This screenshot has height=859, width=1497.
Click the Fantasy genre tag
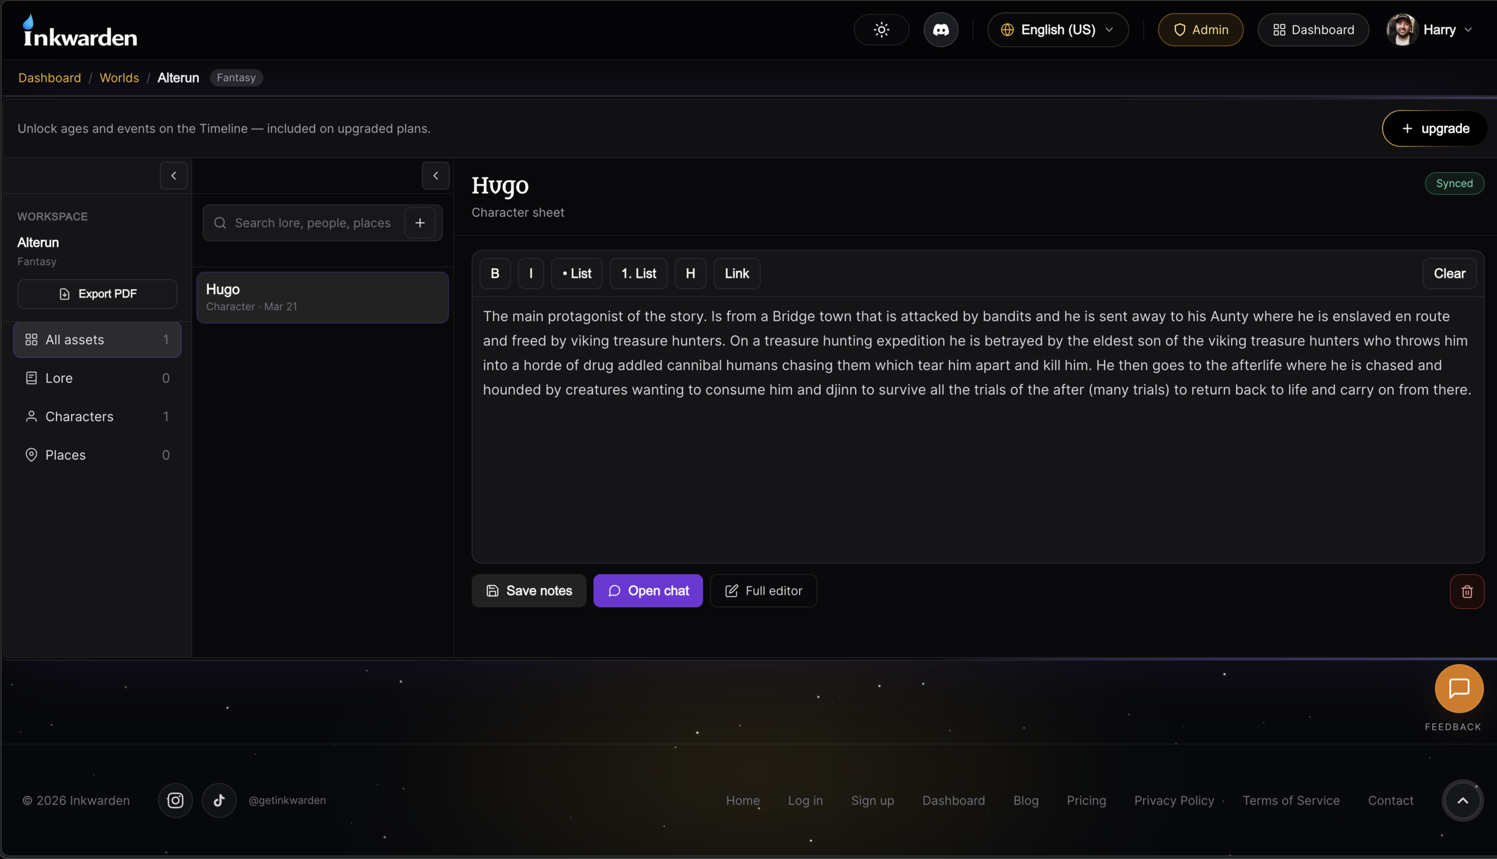(236, 78)
